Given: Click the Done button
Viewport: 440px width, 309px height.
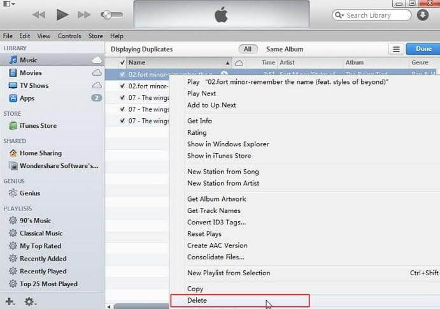Looking at the screenshot, I should (423, 49).
